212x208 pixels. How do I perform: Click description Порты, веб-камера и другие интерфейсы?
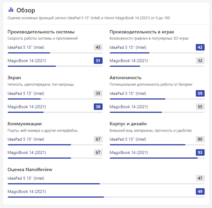point(42,131)
